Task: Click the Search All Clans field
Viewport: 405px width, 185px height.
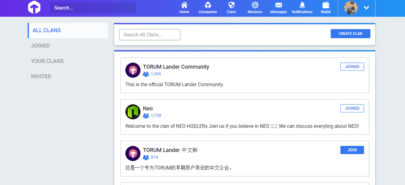Action: coord(150,35)
